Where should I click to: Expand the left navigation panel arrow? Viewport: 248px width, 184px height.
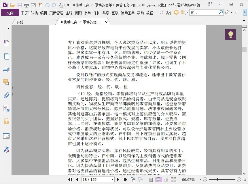click(8, 28)
